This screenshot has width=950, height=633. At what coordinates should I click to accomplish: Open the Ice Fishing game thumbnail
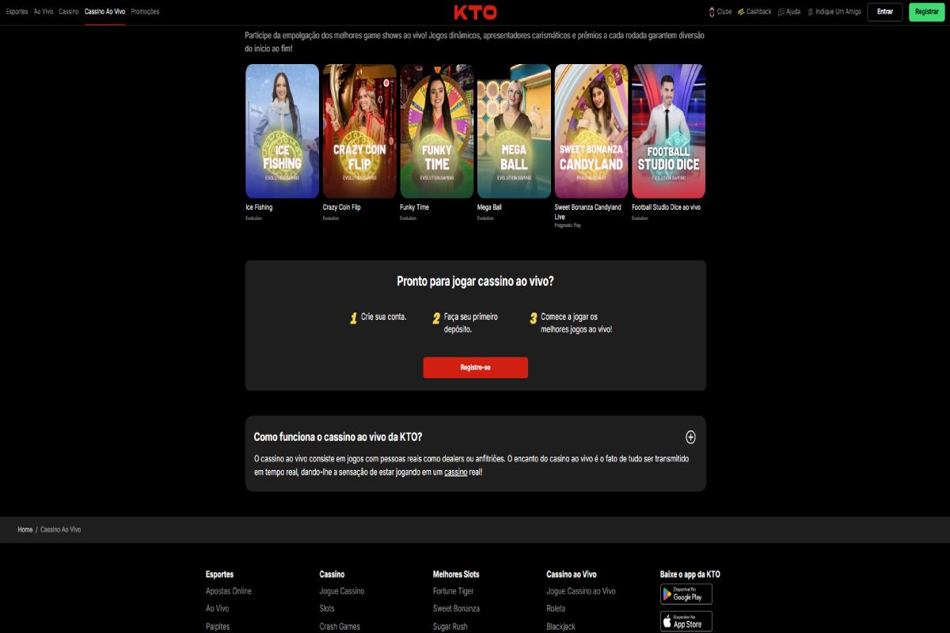[282, 131]
